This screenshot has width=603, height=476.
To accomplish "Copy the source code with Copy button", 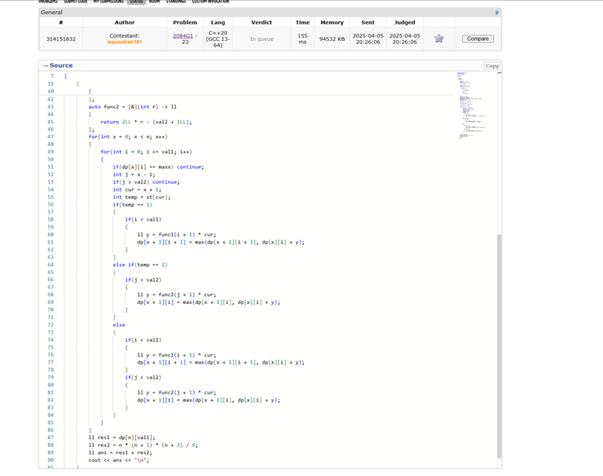I will click(492, 66).
